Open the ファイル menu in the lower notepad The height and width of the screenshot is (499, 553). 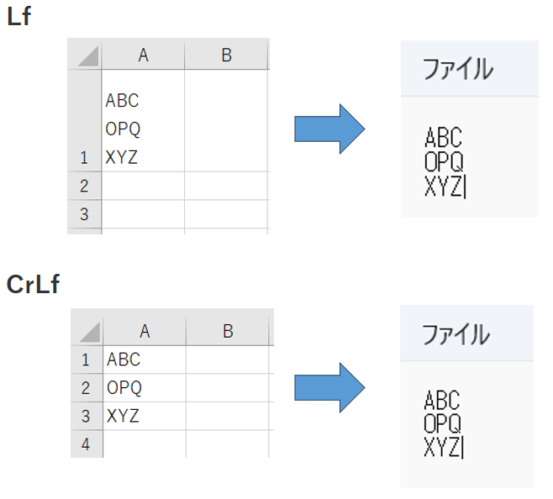[456, 334]
